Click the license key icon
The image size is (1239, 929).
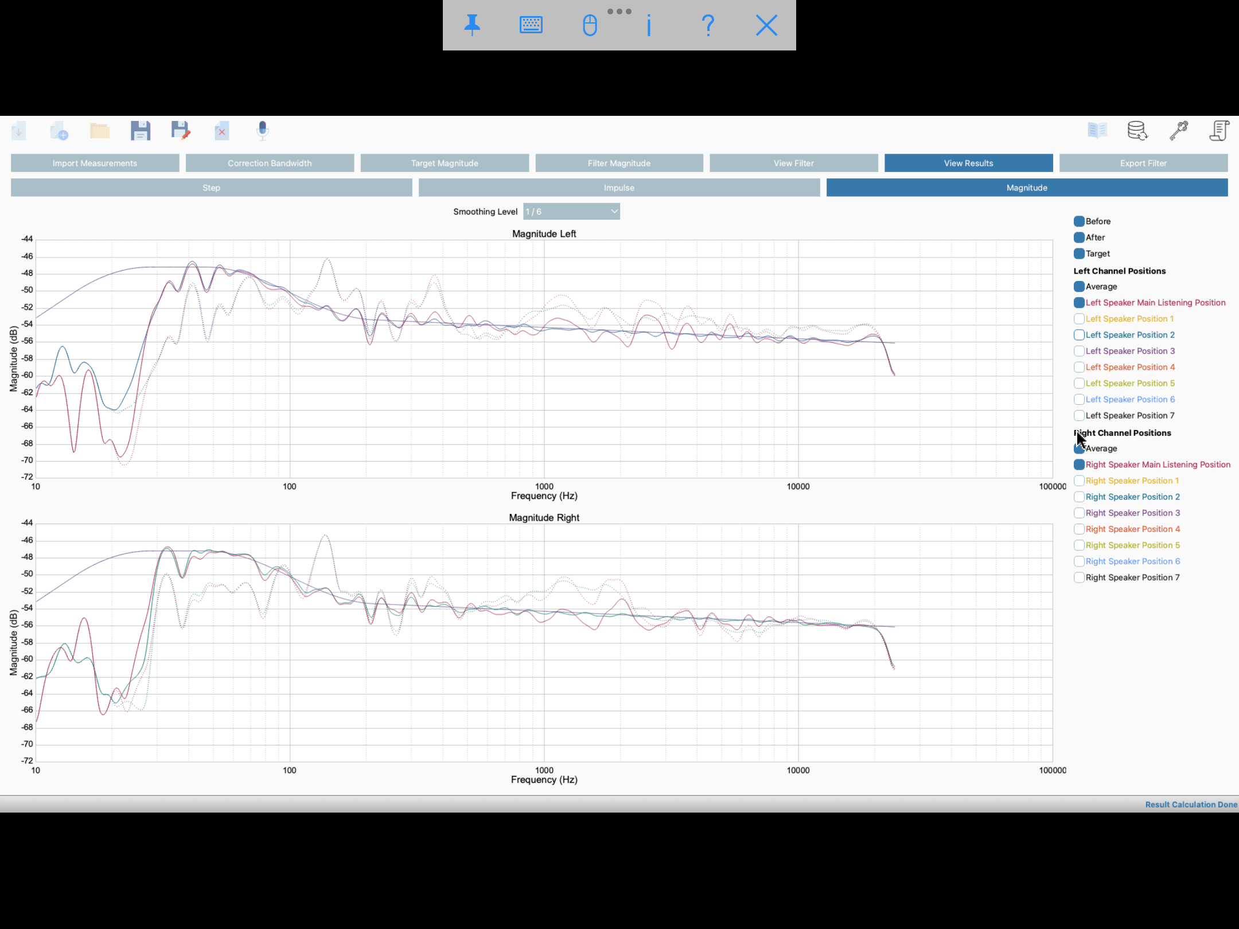coord(1179,131)
